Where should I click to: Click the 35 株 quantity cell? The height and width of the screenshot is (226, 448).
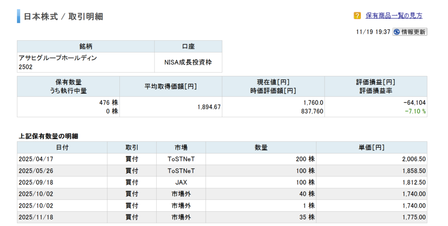pos(304,217)
